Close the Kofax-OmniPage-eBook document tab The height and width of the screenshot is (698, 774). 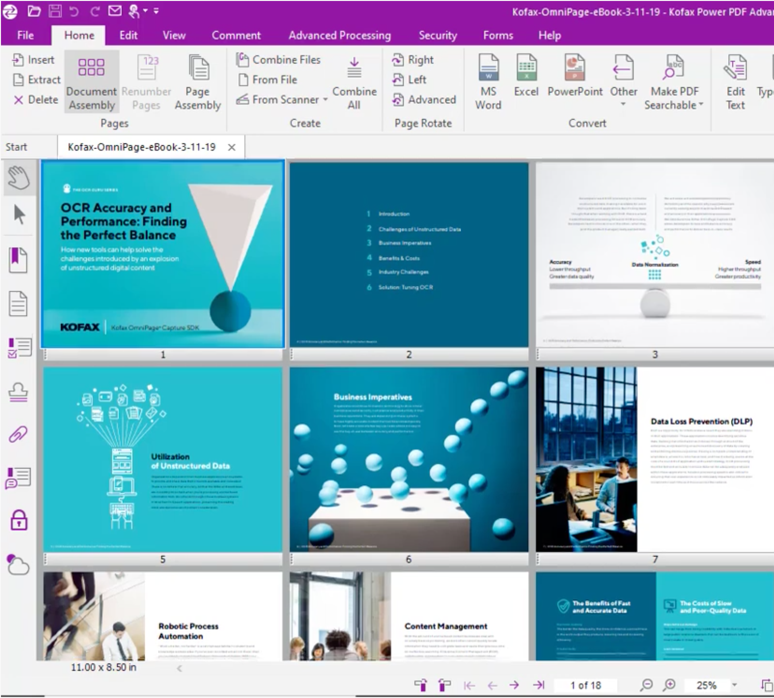point(232,147)
